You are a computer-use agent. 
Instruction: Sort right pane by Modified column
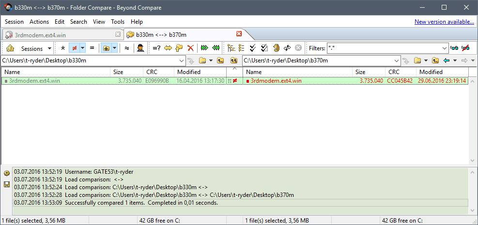click(x=442, y=72)
